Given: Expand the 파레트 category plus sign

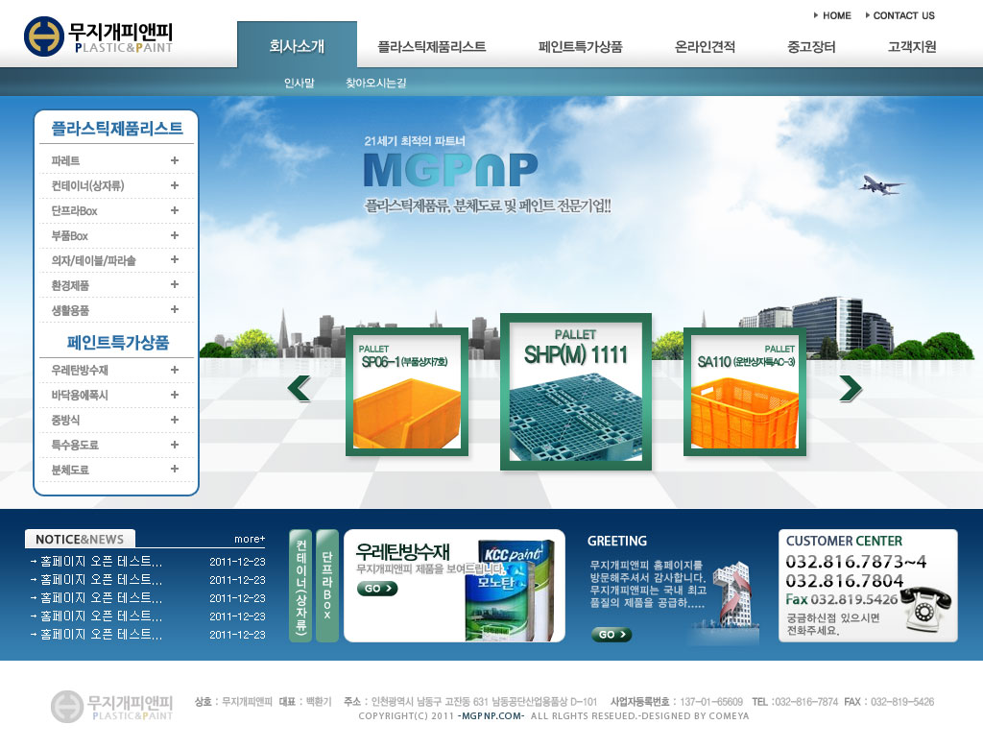Looking at the screenshot, I should click(175, 160).
